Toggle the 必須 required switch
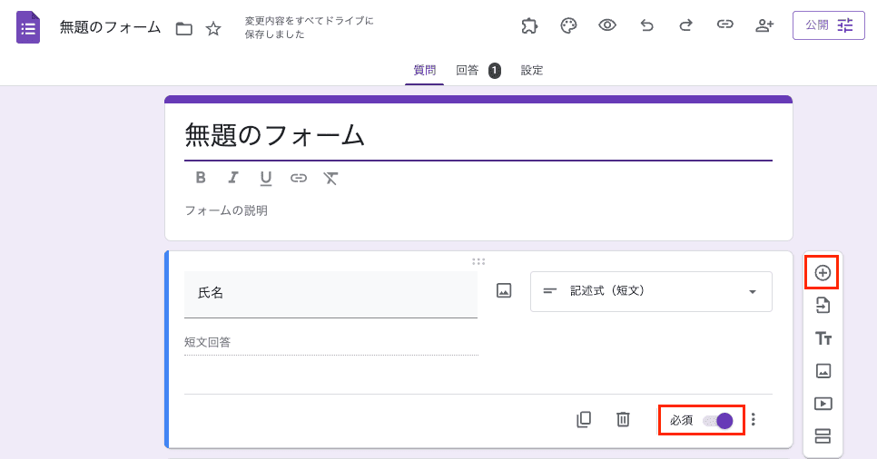This screenshot has width=877, height=459. (x=717, y=421)
